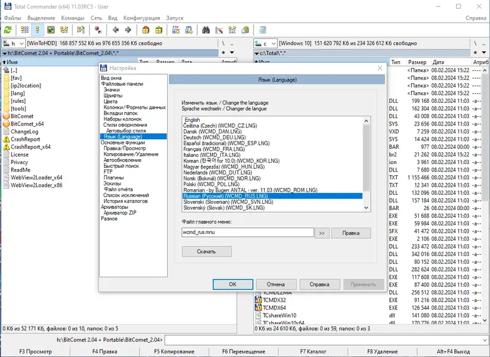Go to root with left panel backslash button
The width and height of the screenshot is (490, 357).
point(223,43)
